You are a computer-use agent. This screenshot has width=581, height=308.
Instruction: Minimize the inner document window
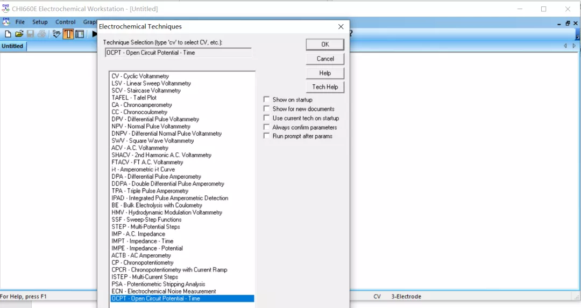tap(559, 23)
